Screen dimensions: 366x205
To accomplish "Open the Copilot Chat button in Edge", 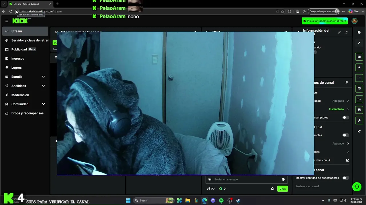I will click(354, 11).
